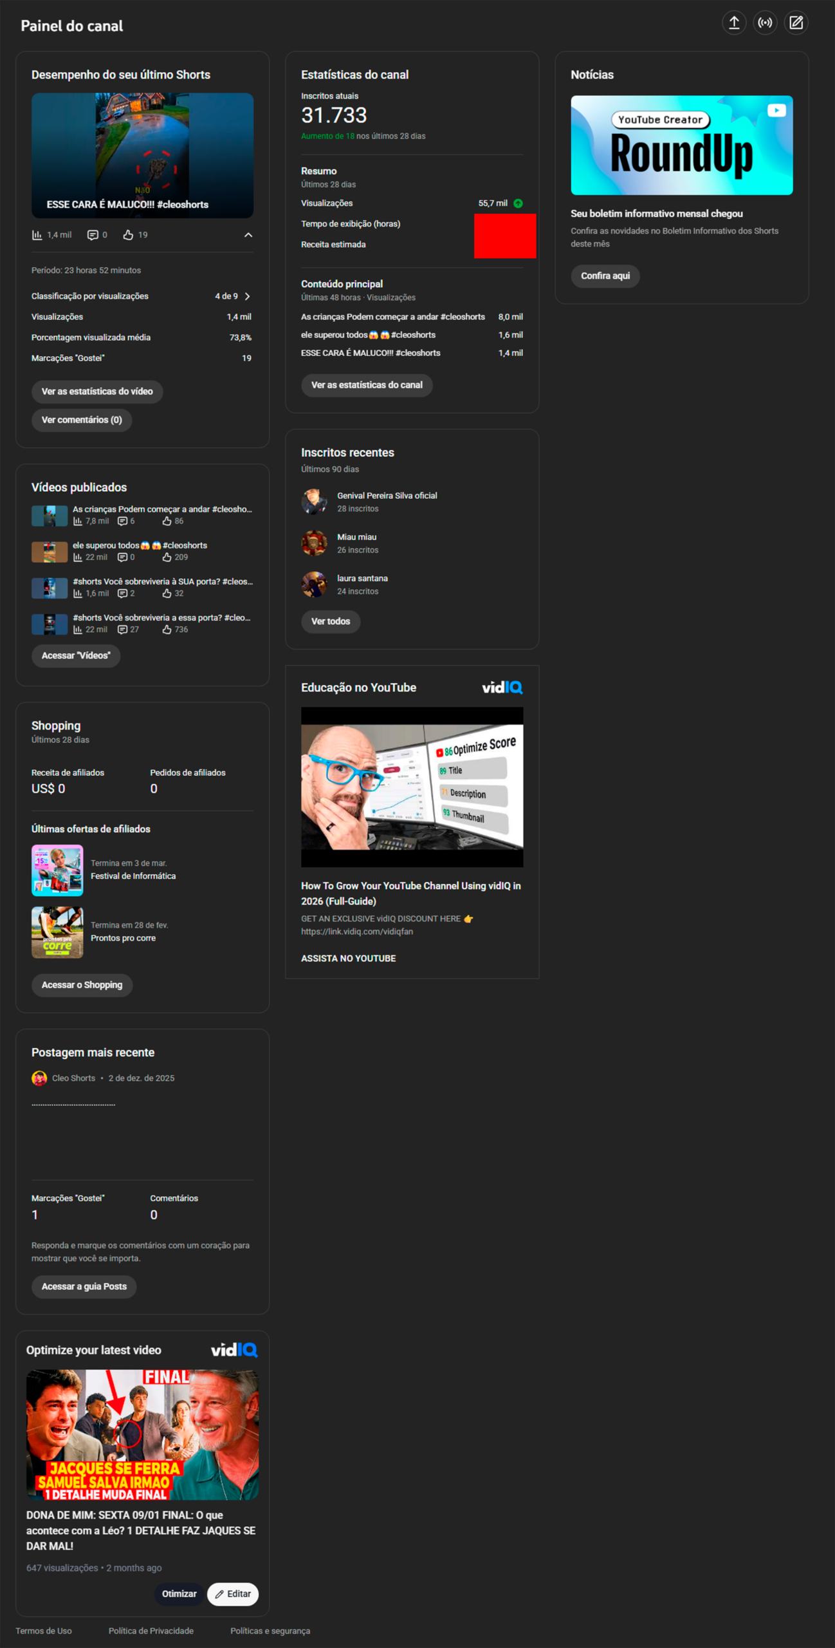Click the create post pencil icon in the header

[796, 23]
